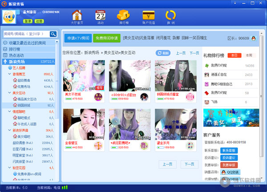267x192 pixels.
Task: Click the signal strength bars in status bar
Action: click(65, 188)
